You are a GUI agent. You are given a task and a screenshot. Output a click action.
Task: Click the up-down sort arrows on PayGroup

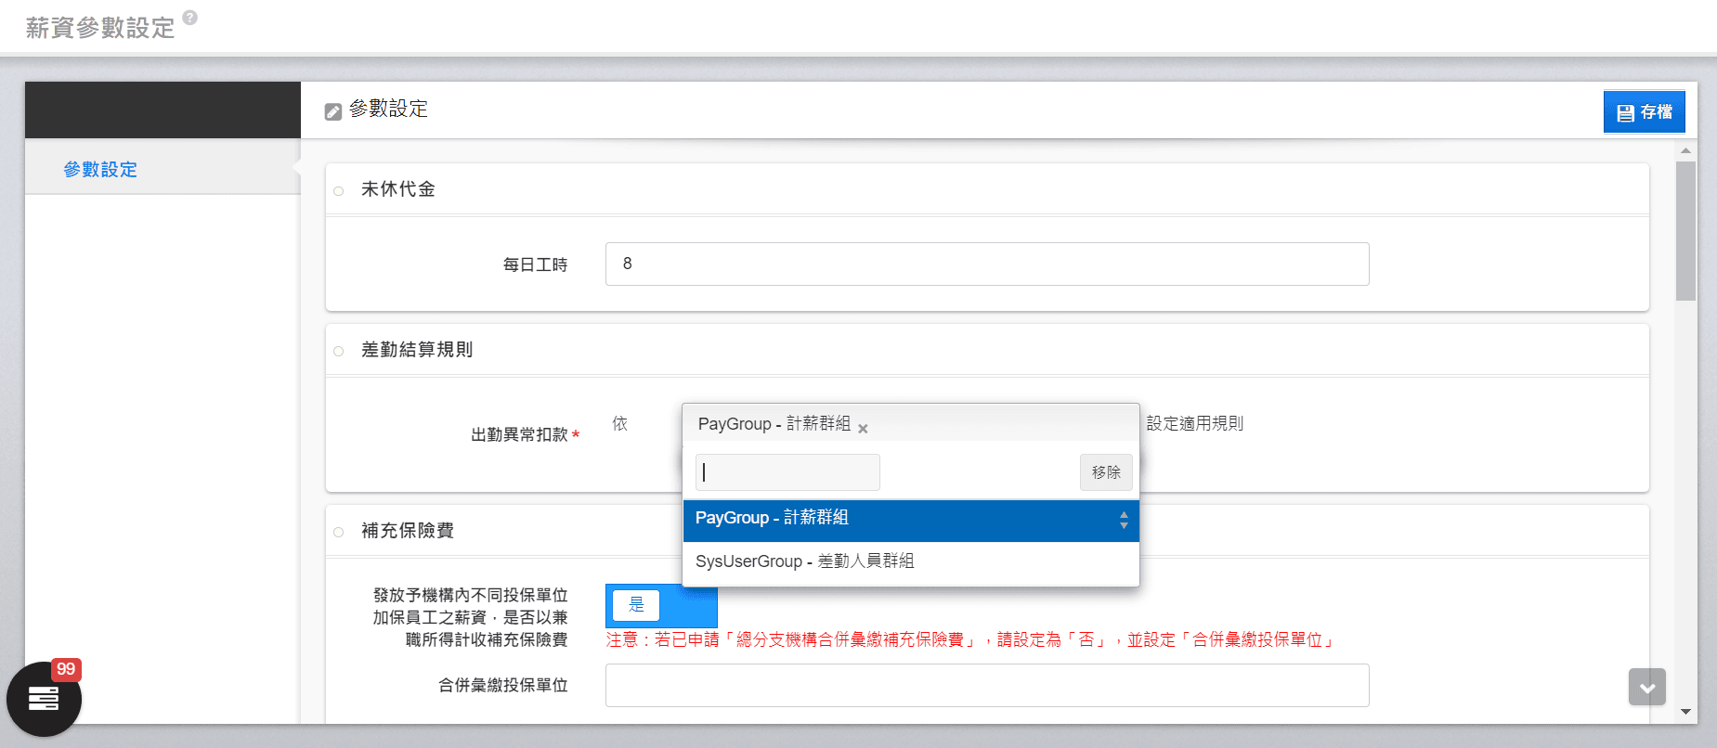point(1124,520)
